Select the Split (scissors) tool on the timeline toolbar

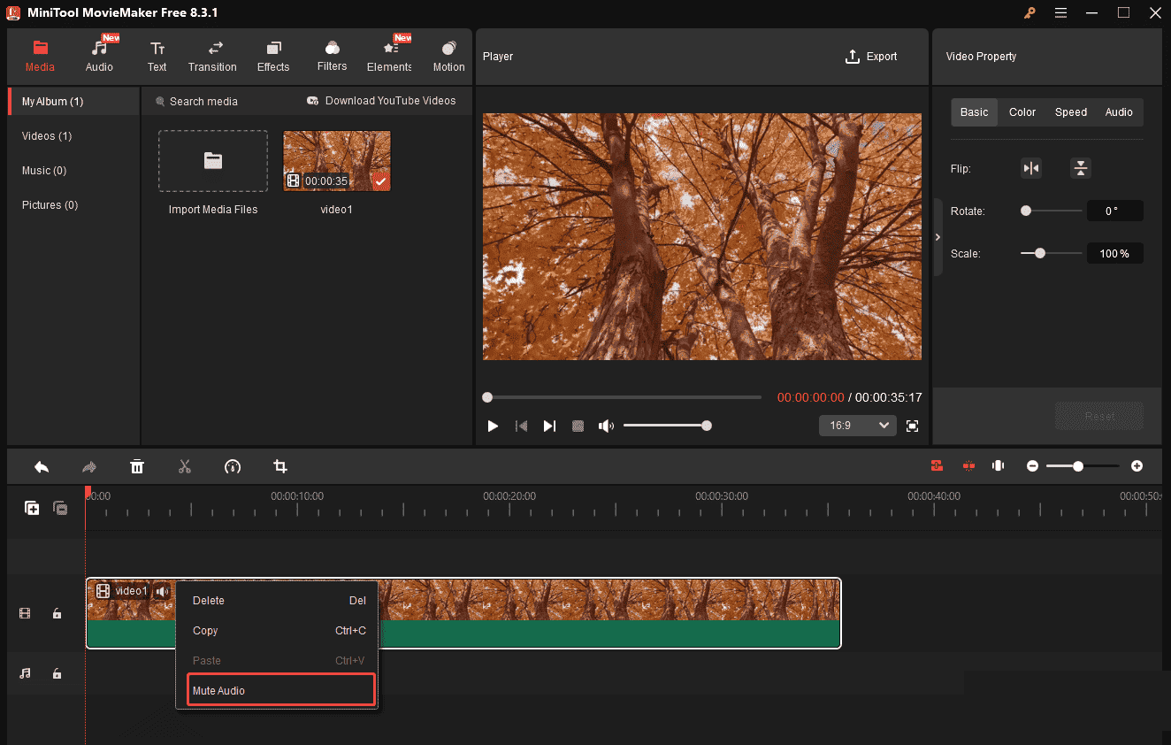[185, 466]
